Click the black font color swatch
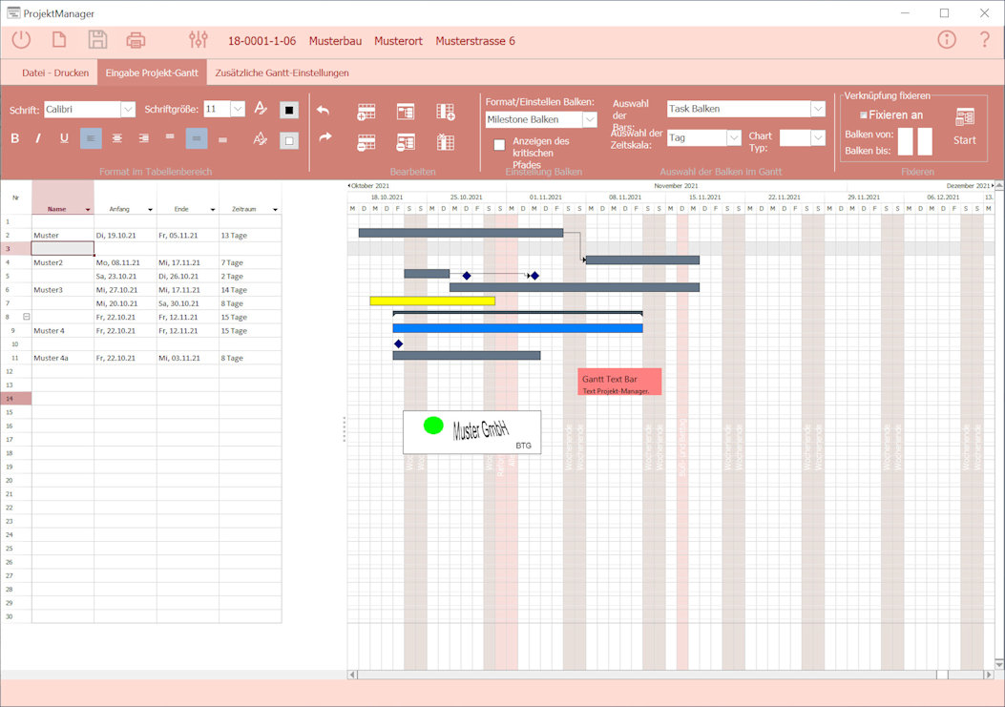Image resolution: width=1005 pixels, height=707 pixels. [288, 110]
